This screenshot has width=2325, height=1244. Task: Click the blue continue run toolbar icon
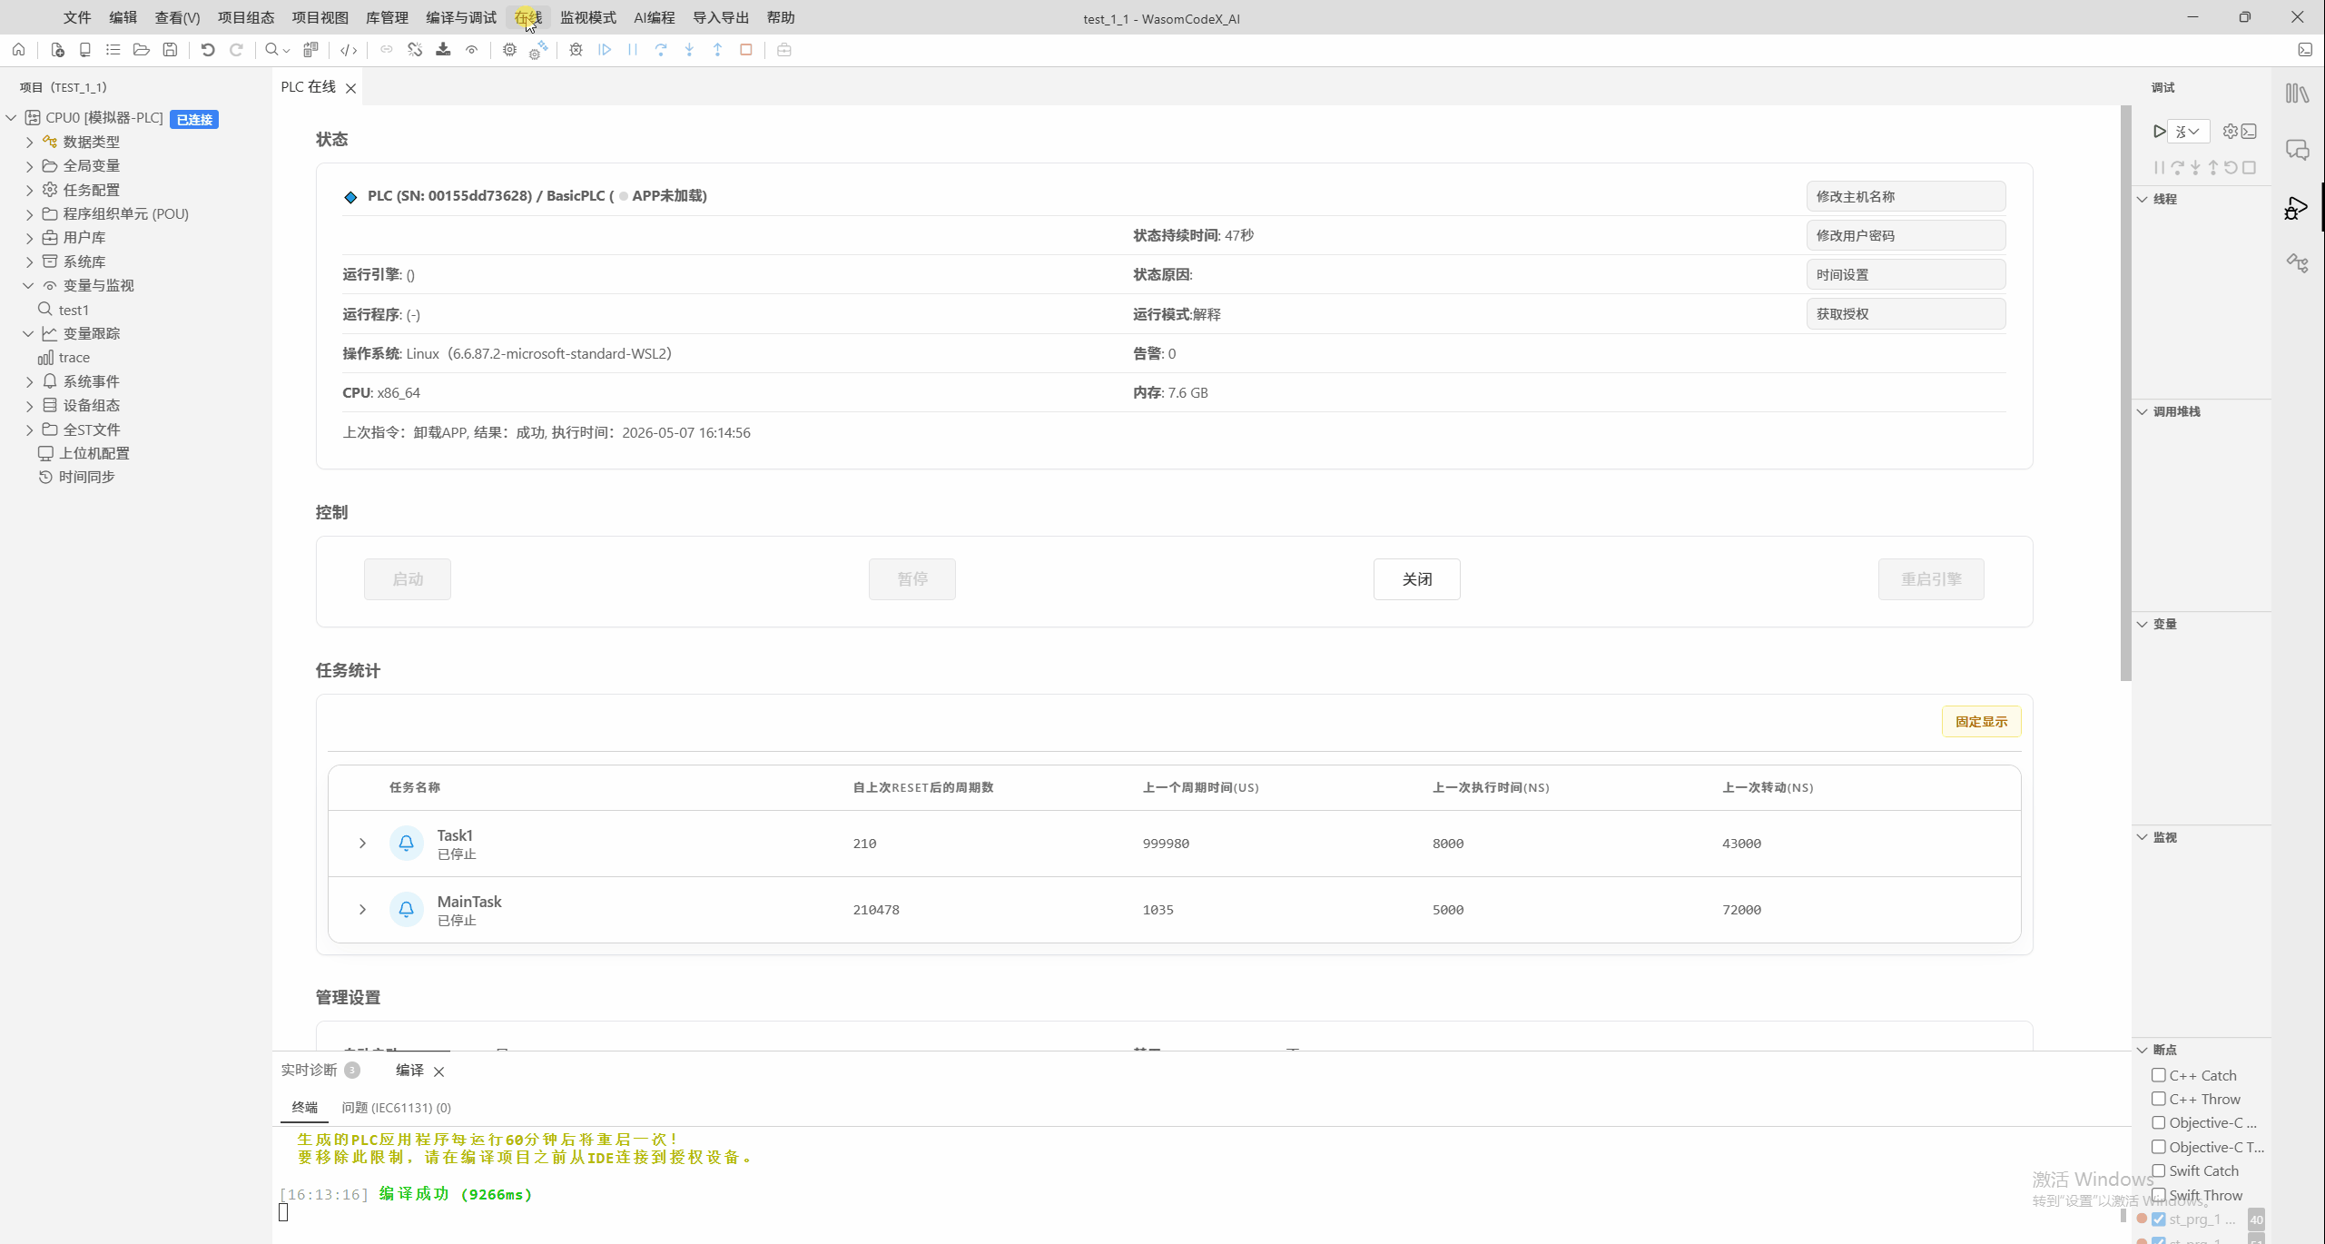605,50
